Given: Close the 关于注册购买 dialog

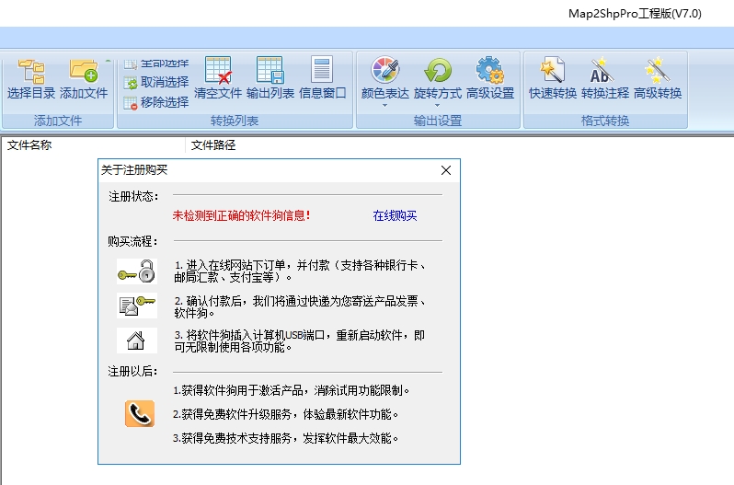Looking at the screenshot, I should coord(446,170).
